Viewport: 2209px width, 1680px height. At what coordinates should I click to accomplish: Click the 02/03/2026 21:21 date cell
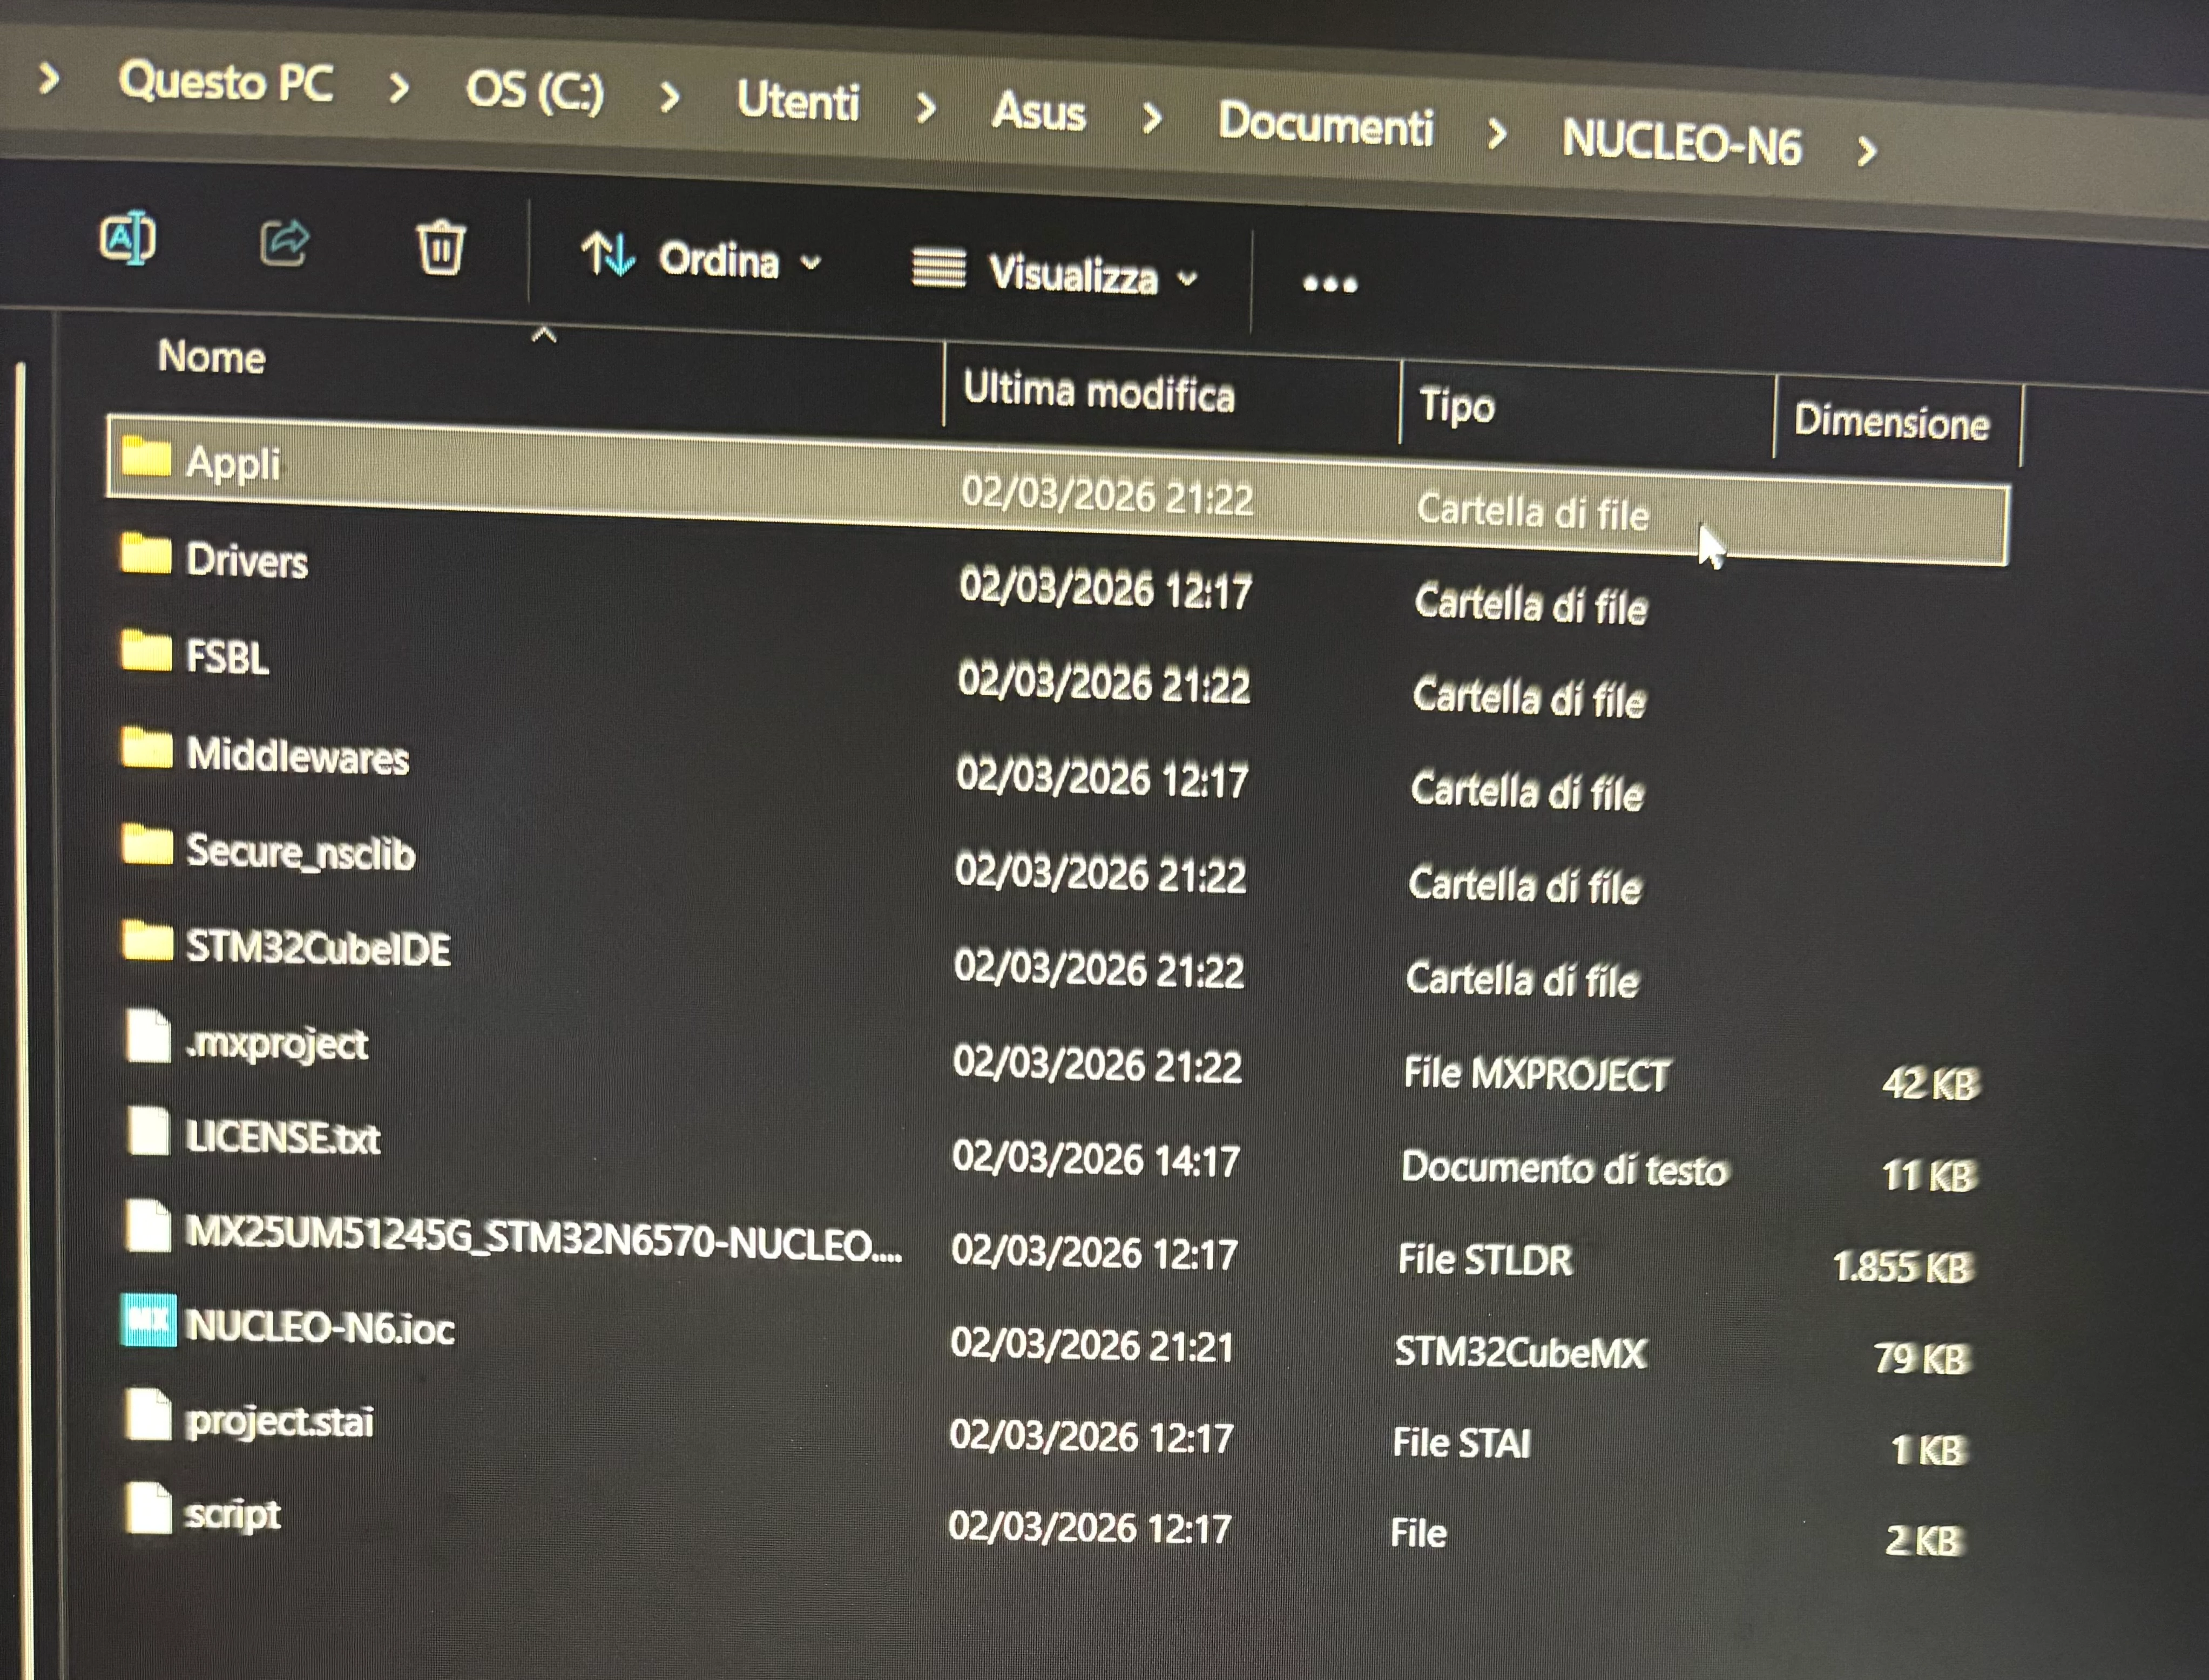[1092, 1345]
